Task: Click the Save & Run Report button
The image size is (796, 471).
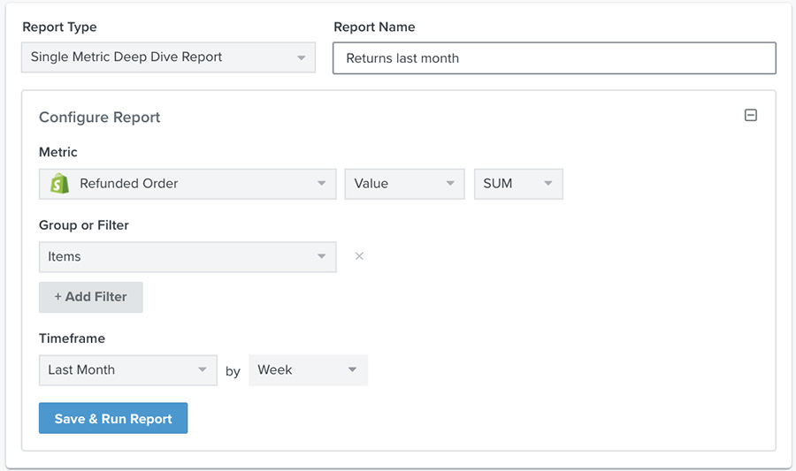Action: pos(113,419)
